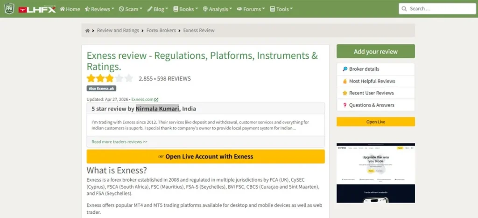Click the Open Live sidebar button
Screen dimensions: 478x218
click(376, 122)
